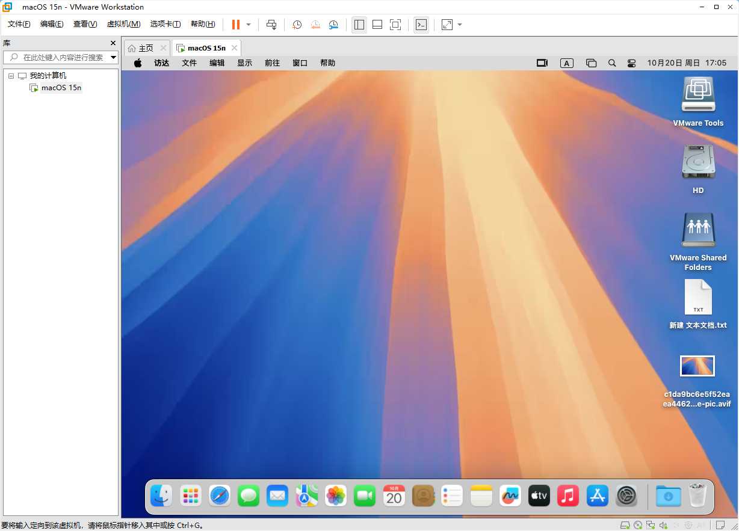739x531 pixels.
Task: Pause the virtual machine with the orange button
Action: [x=235, y=25]
